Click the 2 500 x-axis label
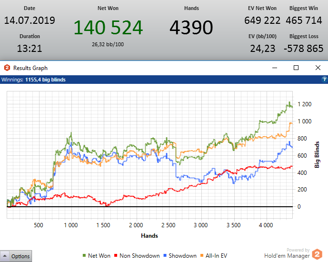This screenshot has width=328, height=262. (169, 225)
